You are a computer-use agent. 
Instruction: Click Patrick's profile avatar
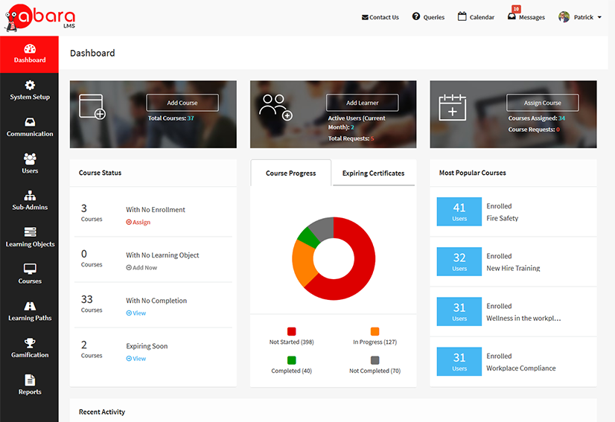(564, 17)
